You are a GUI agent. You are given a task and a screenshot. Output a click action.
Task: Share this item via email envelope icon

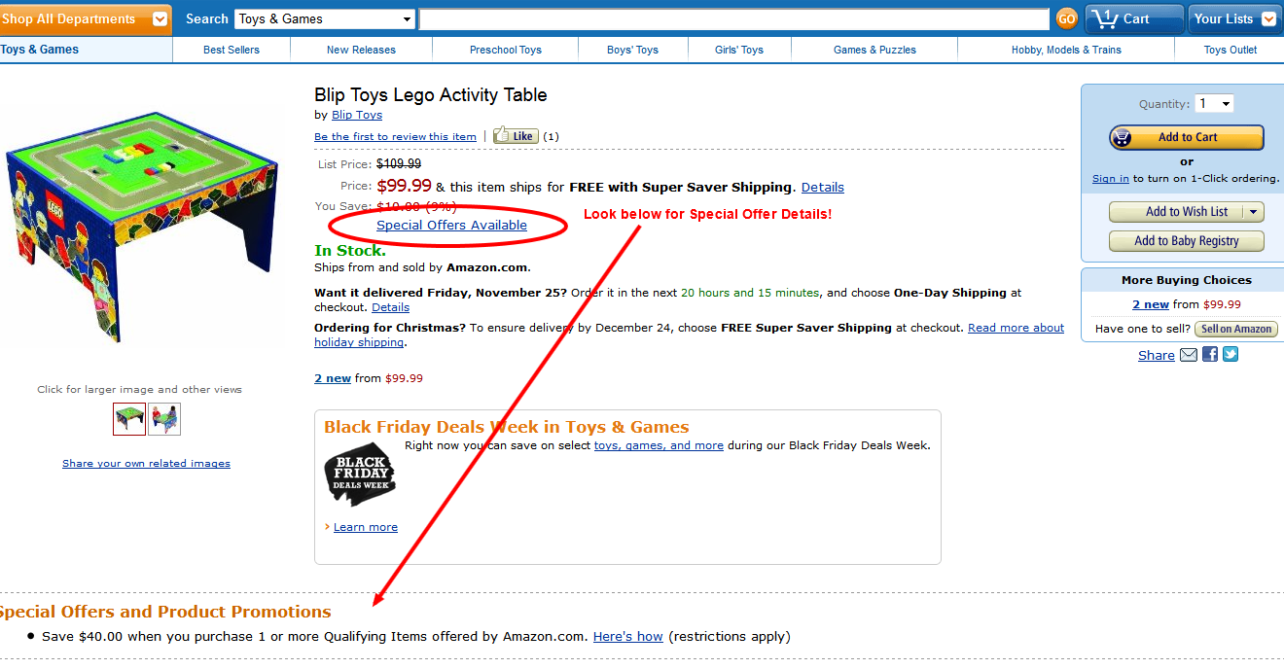point(1189,355)
